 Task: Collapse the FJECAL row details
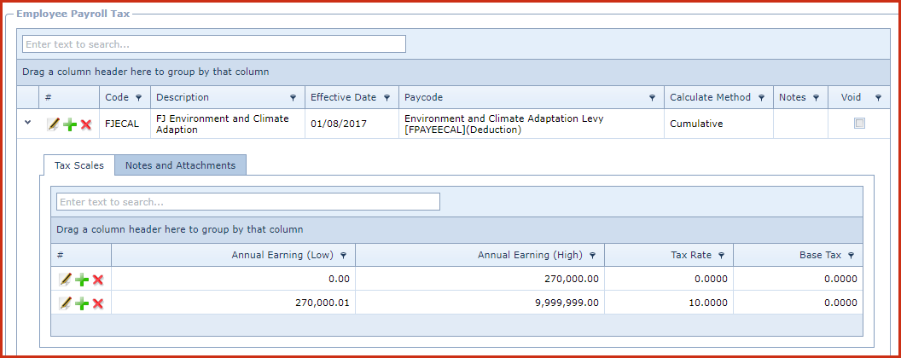point(27,123)
